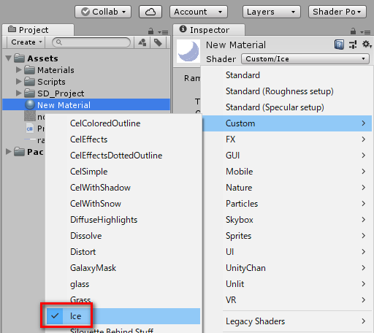The width and height of the screenshot is (374, 333).
Task: Select the CelSimple shader
Action: click(123, 172)
